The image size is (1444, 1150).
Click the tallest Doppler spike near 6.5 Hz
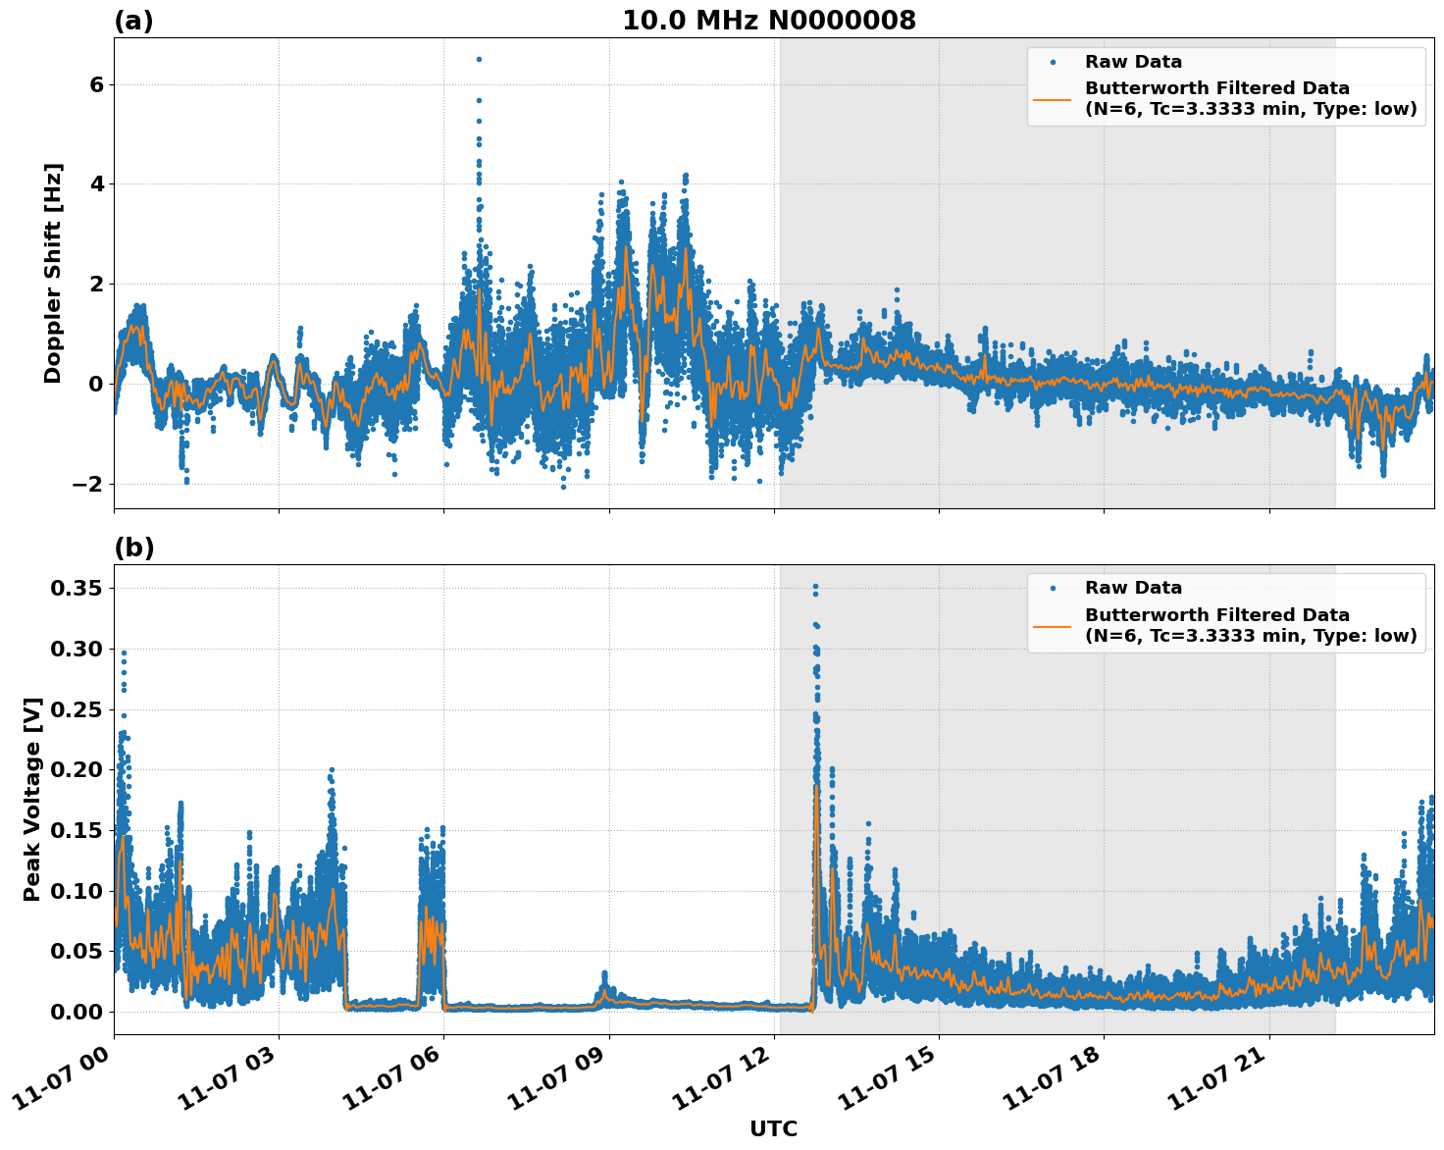pyautogui.click(x=480, y=58)
